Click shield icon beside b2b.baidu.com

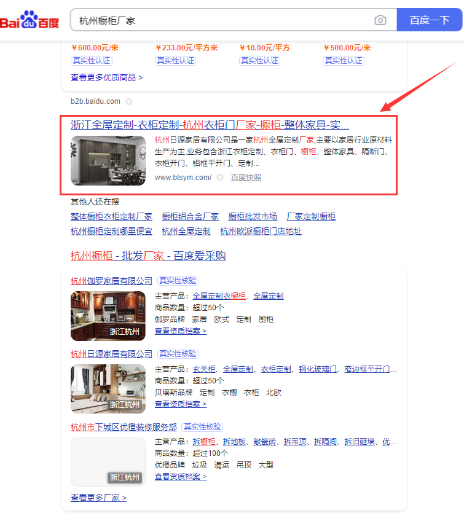pos(128,101)
